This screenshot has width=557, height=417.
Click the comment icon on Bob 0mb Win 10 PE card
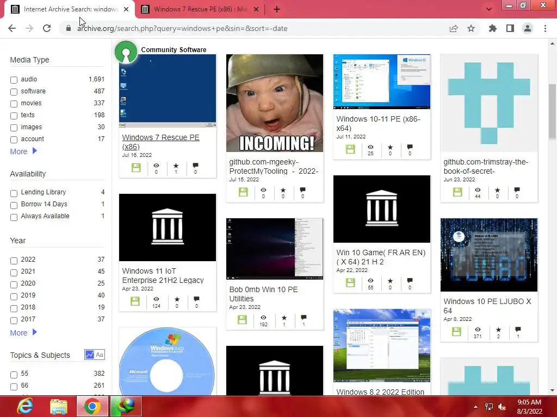pyautogui.click(x=304, y=317)
